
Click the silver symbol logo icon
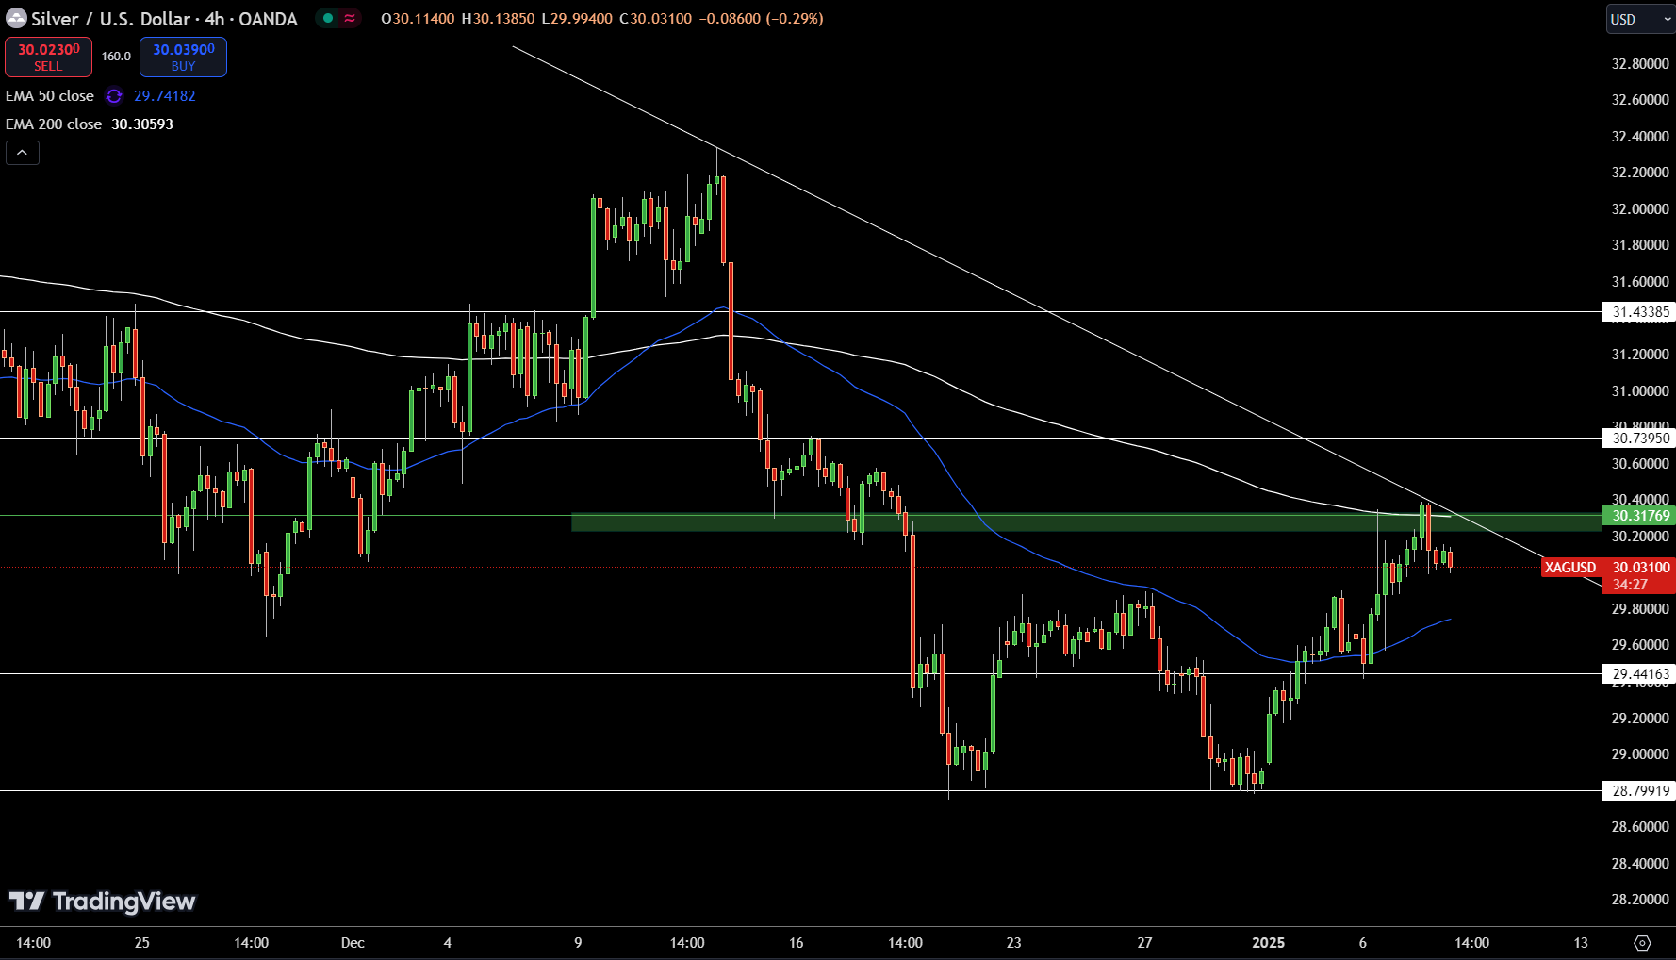16,18
